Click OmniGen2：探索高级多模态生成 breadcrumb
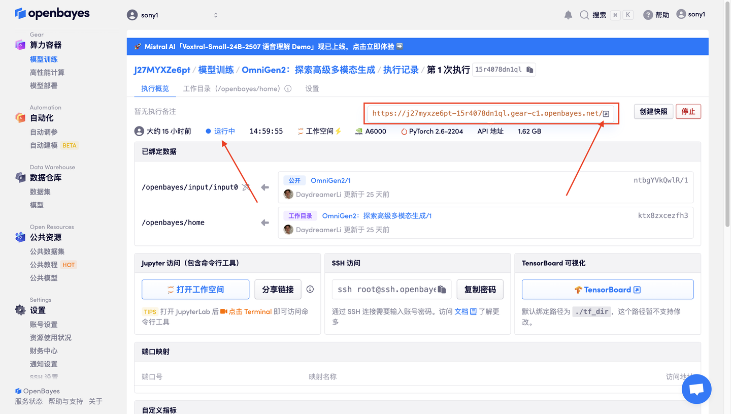Screen dimensions: 731x414 tap(309, 70)
